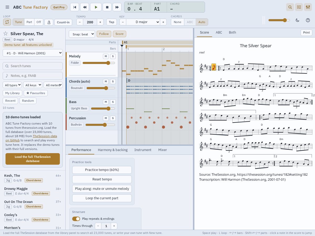This screenshot has height=236, width=315.
Task: Transpose key up with the plus button
Action: click(163, 22)
